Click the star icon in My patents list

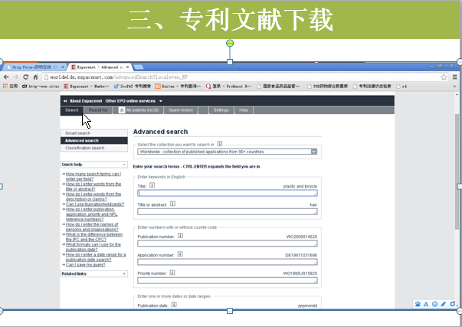[x=122, y=110]
